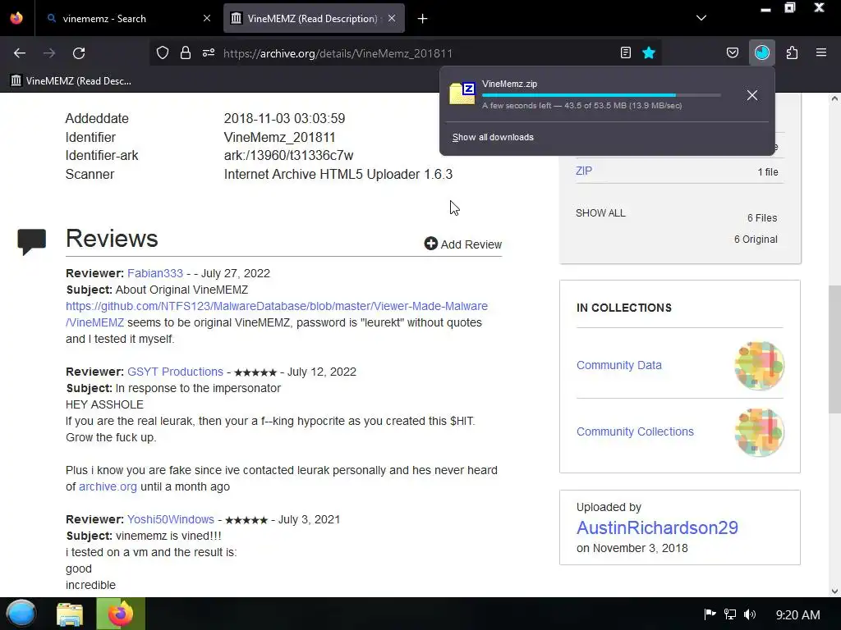Cancel the VineMemz.zip download
This screenshot has width=841, height=630.
[752, 95]
